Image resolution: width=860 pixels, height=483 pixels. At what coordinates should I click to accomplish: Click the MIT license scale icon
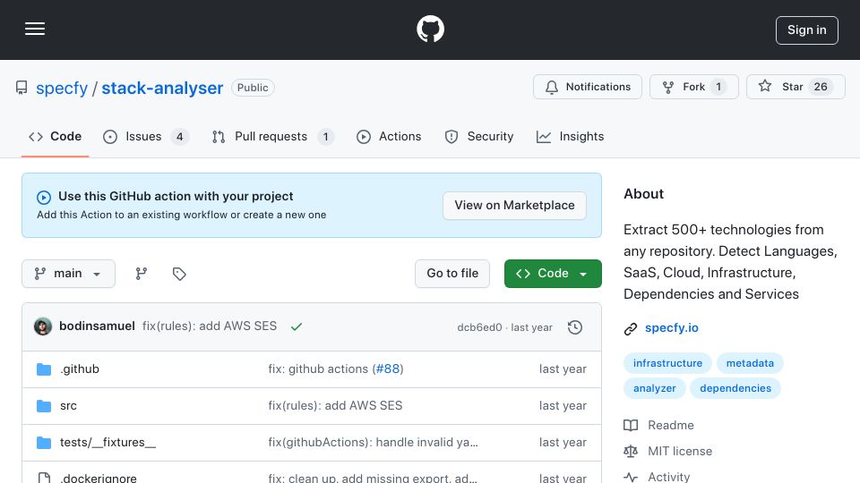[x=631, y=451]
